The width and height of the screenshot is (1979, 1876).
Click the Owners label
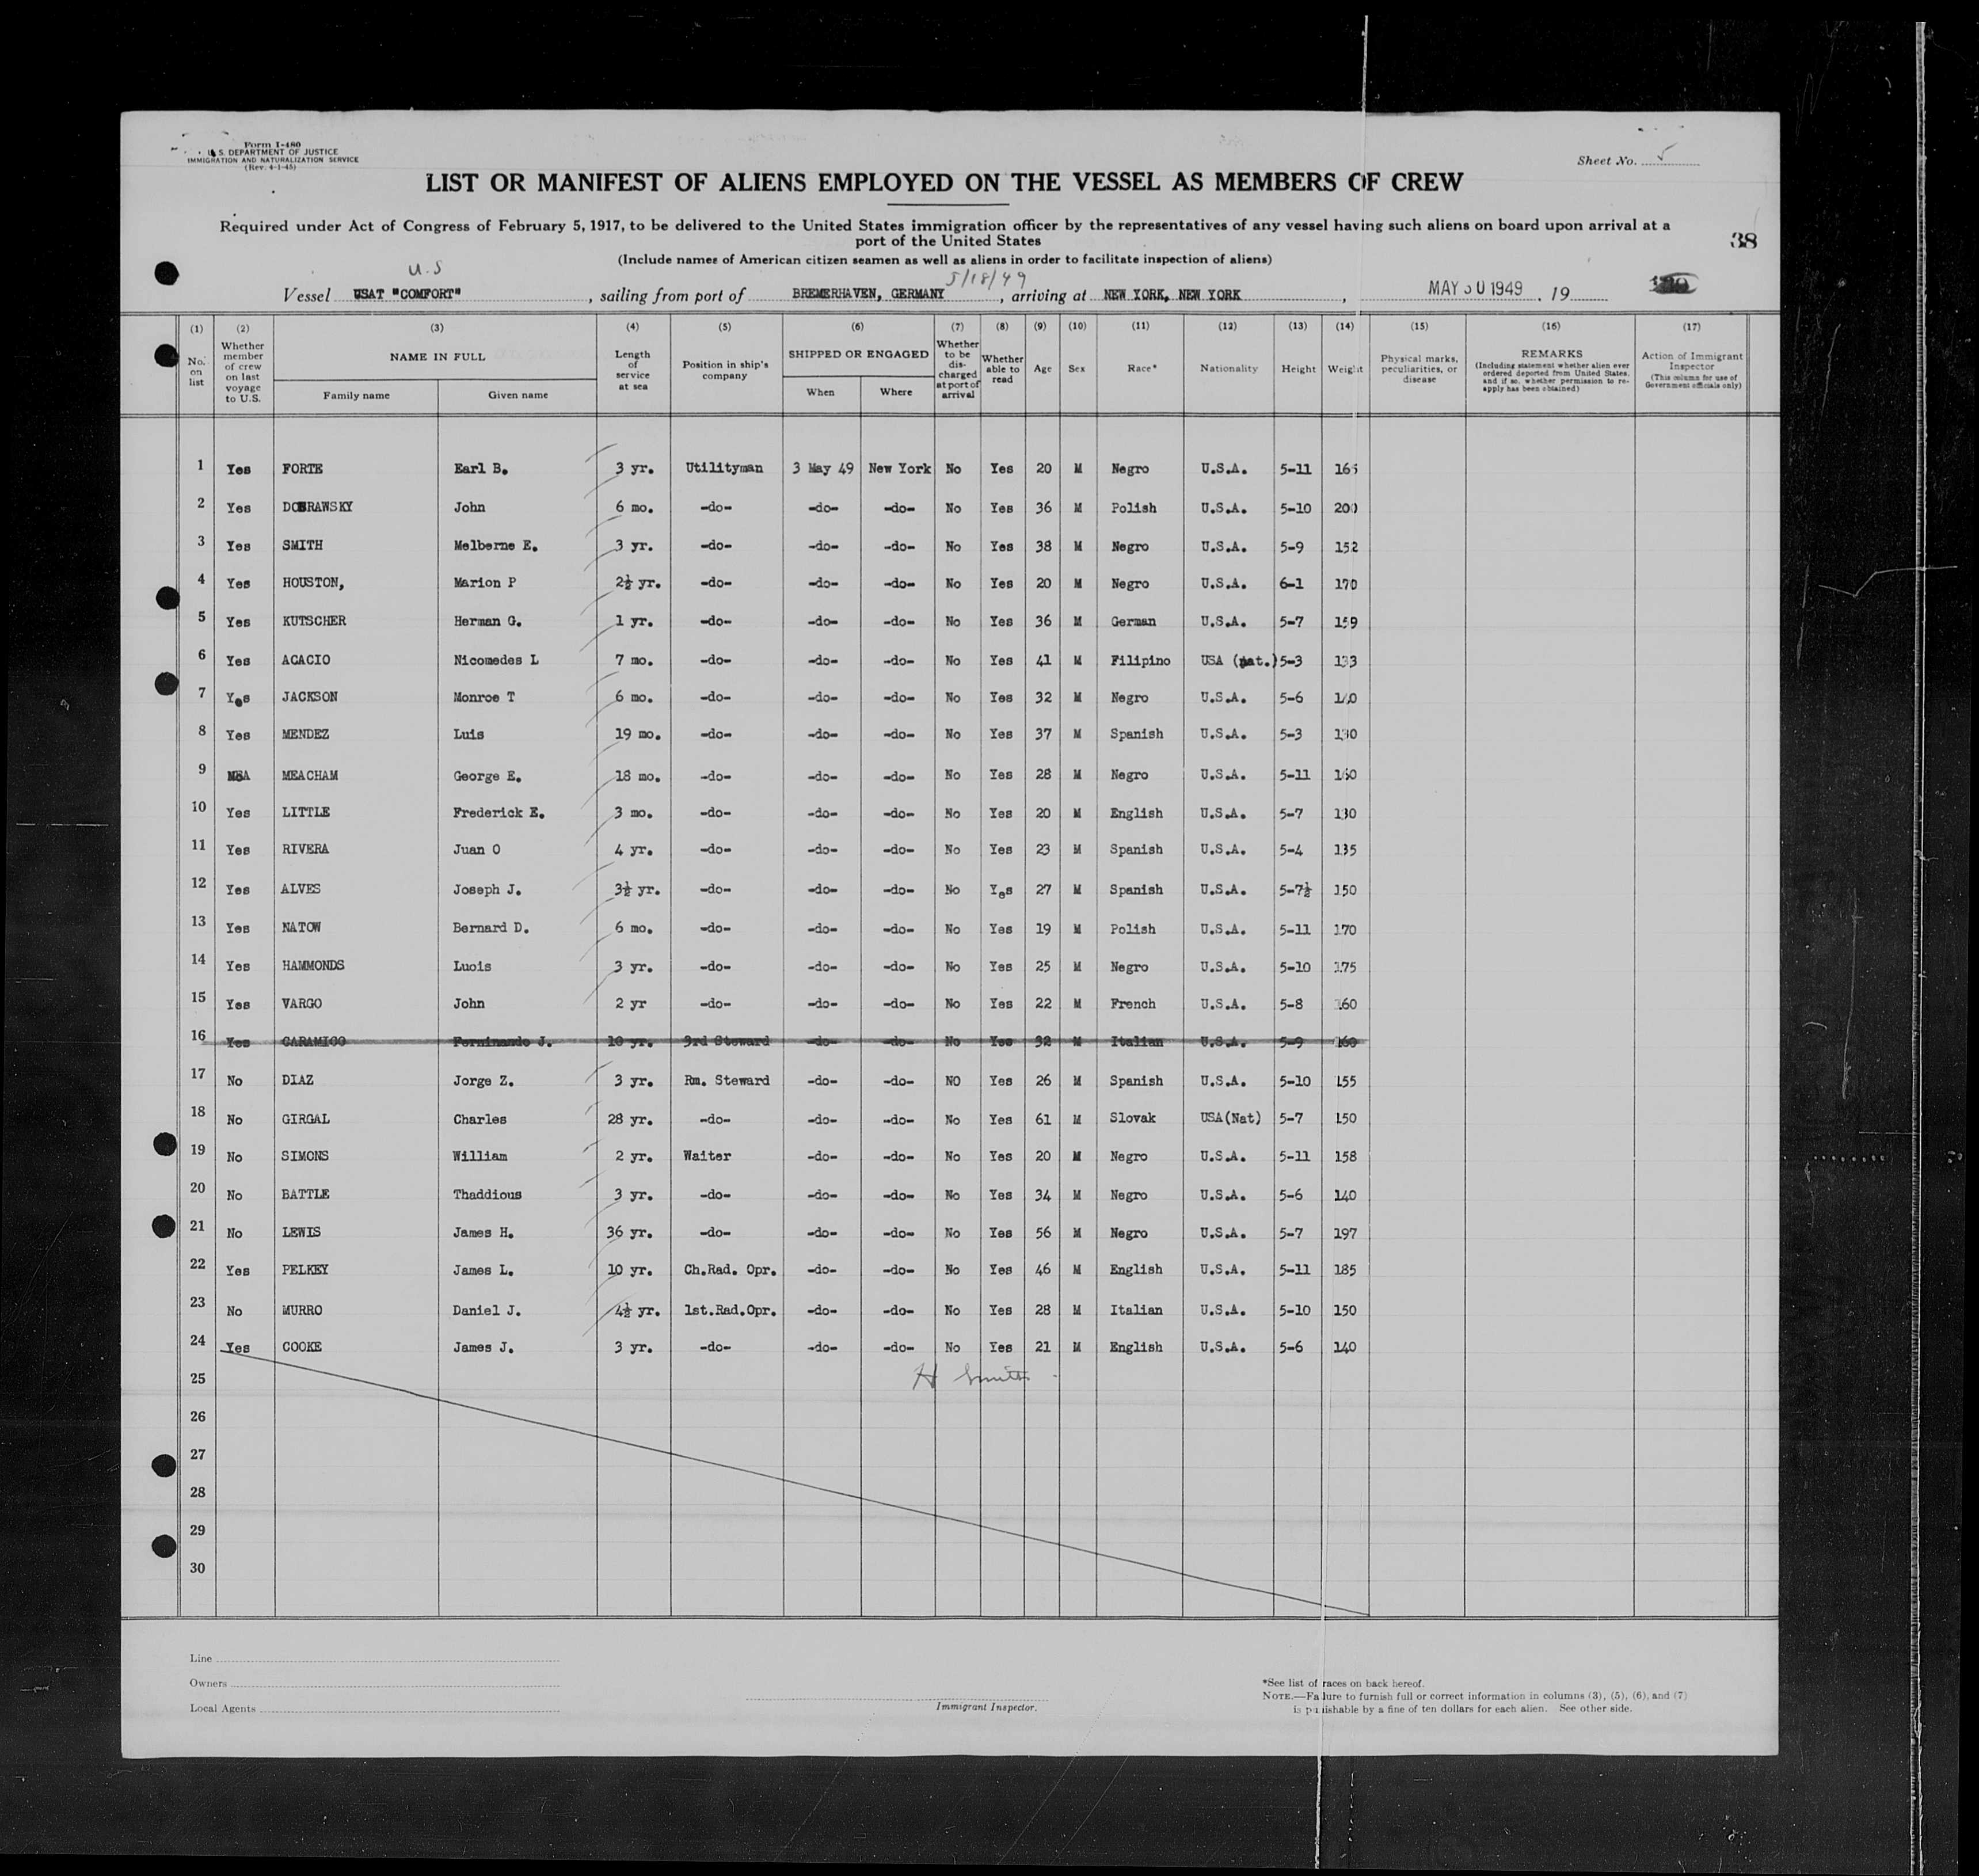[x=208, y=1683]
